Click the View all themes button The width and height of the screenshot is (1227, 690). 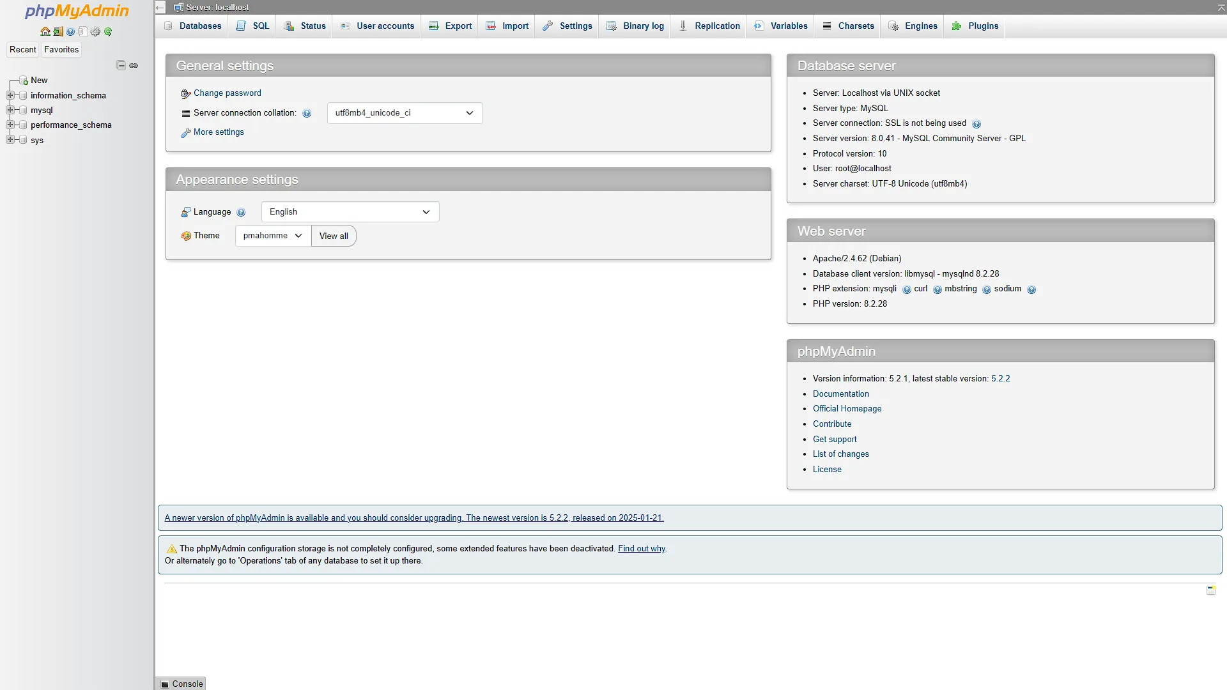point(334,236)
